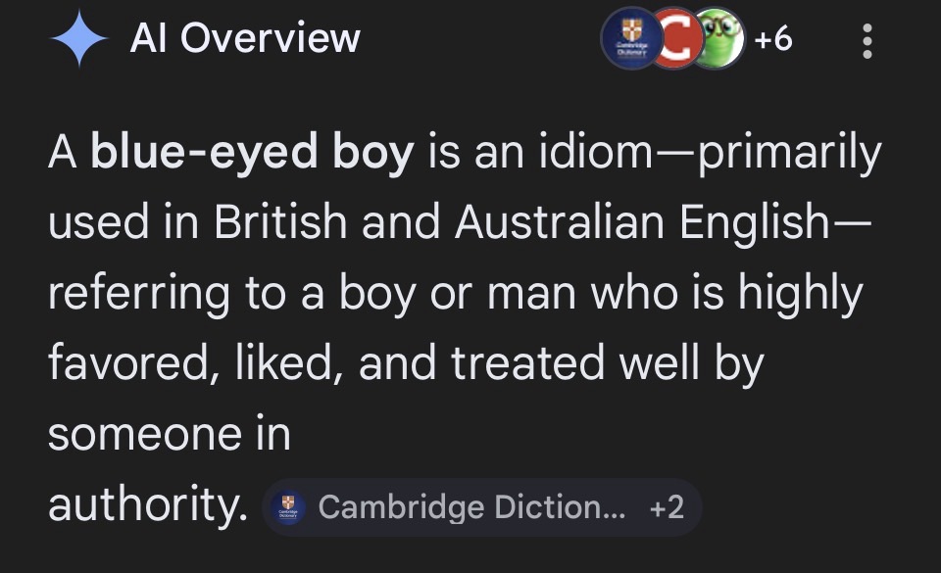Expand the +6 additional sources list
Screen dimensions: 941x573
point(773,41)
